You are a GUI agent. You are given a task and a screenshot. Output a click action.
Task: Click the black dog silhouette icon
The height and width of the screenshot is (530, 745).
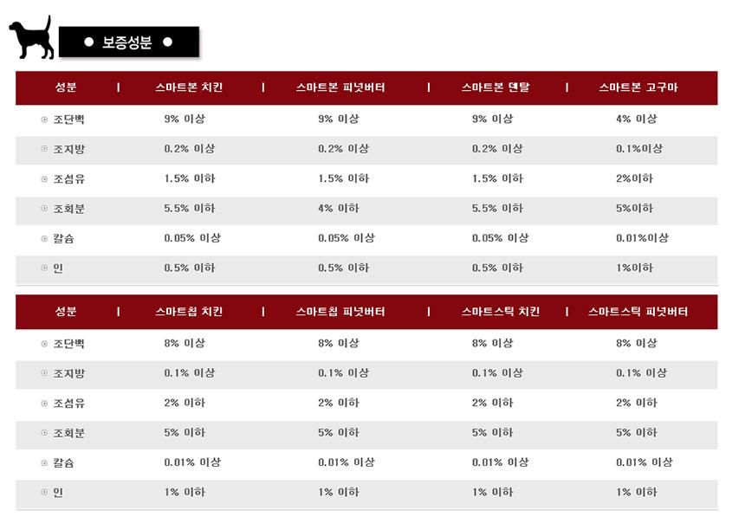tap(32, 39)
